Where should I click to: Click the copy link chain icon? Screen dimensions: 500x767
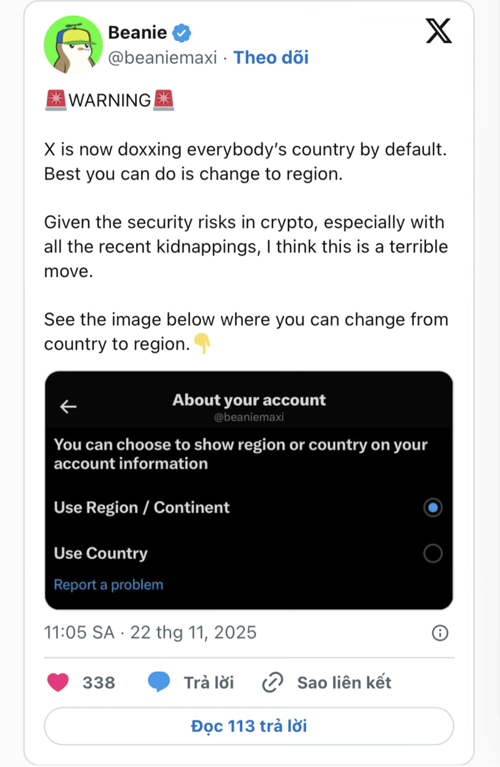pos(272,683)
